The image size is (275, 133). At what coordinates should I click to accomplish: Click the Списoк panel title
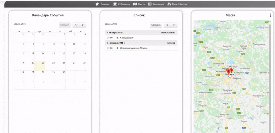[x=139, y=15]
